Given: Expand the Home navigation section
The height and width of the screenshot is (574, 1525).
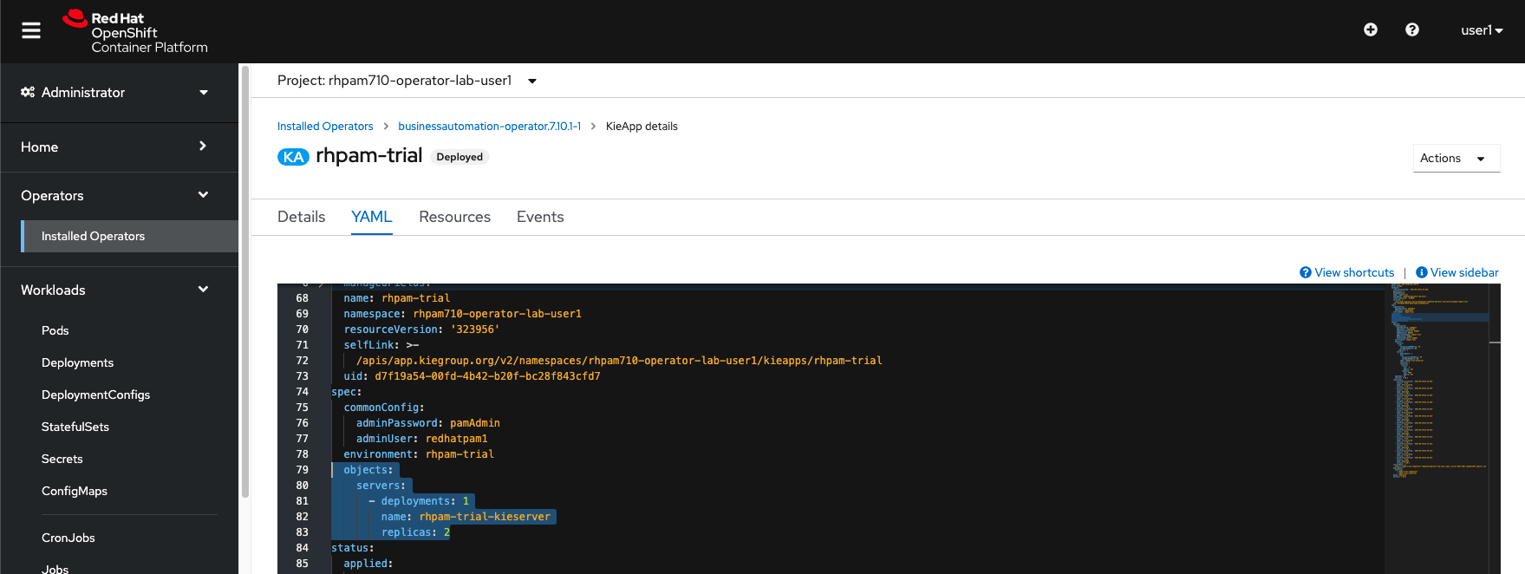Looking at the screenshot, I should point(119,147).
